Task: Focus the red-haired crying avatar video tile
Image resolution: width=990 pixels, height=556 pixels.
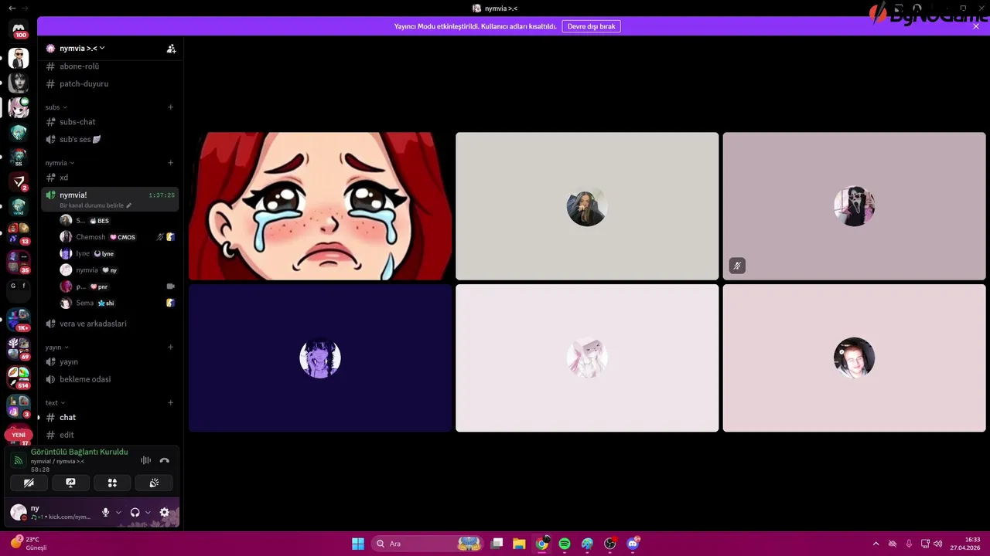Action: pyautogui.click(x=320, y=206)
